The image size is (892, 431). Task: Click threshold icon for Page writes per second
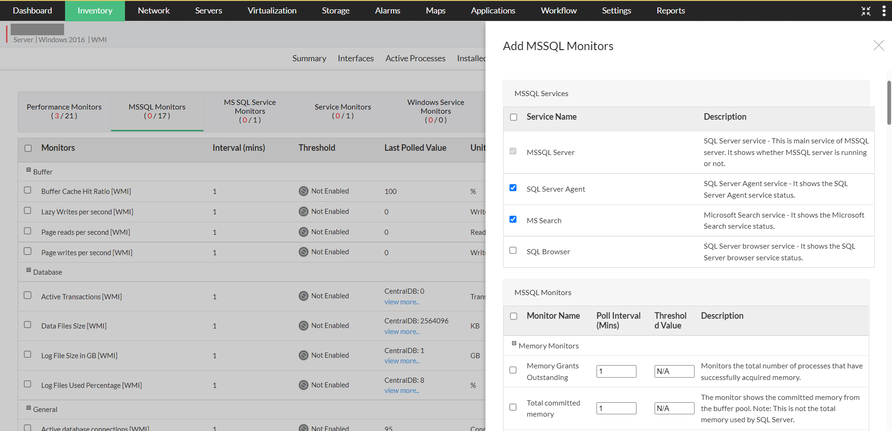point(303,252)
